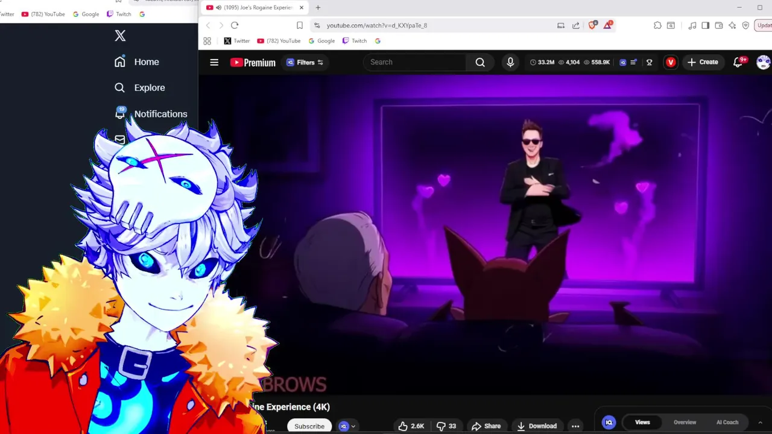This screenshot has height=434, width=772.
Task: Open Brave Wallet icon
Action: [719, 25]
